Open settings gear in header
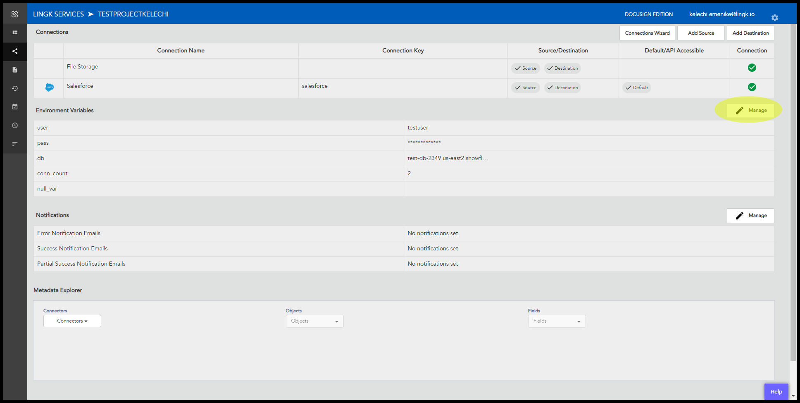The width and height of the screenshot is (800, 403). click(x=775, y=17)
